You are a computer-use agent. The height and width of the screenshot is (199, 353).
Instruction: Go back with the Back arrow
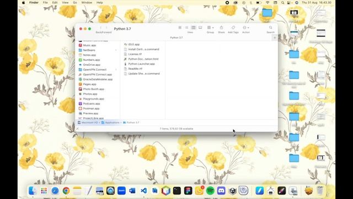click(x=100, y=28)
